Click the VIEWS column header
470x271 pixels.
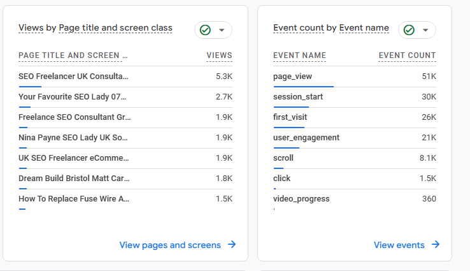coord(219,55)
